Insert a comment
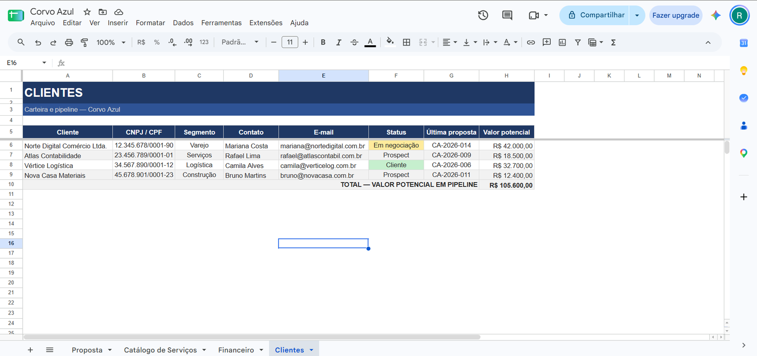 tap(546, 42)
